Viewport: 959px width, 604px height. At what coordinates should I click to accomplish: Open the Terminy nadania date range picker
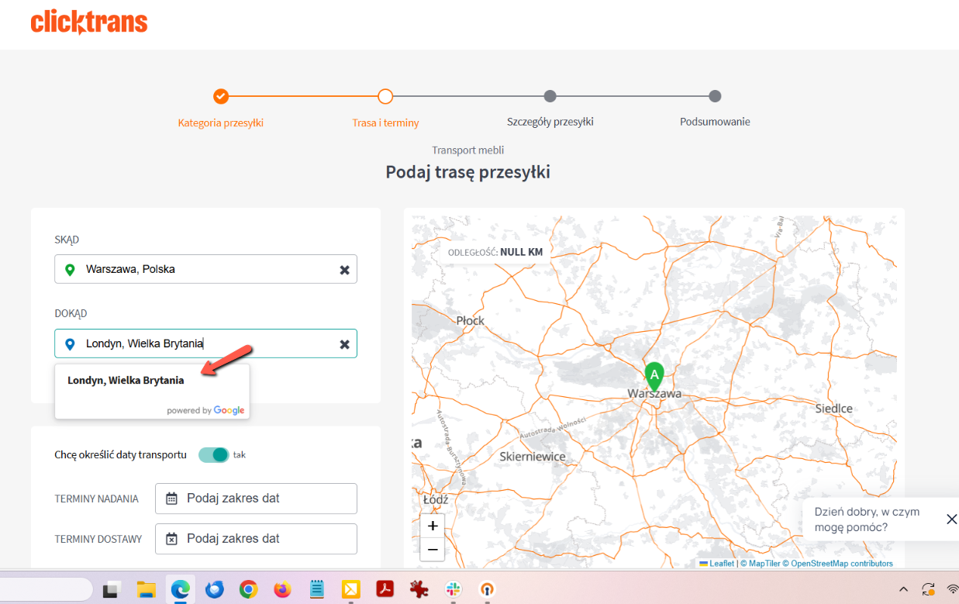click(256, 499)
